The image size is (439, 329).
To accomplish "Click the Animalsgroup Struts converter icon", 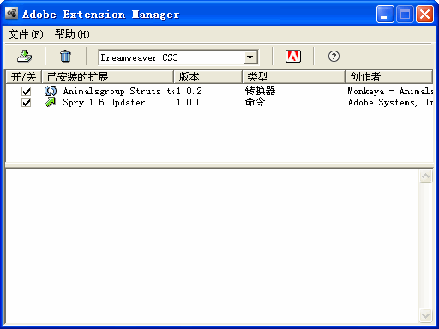I will click(51, 91).
